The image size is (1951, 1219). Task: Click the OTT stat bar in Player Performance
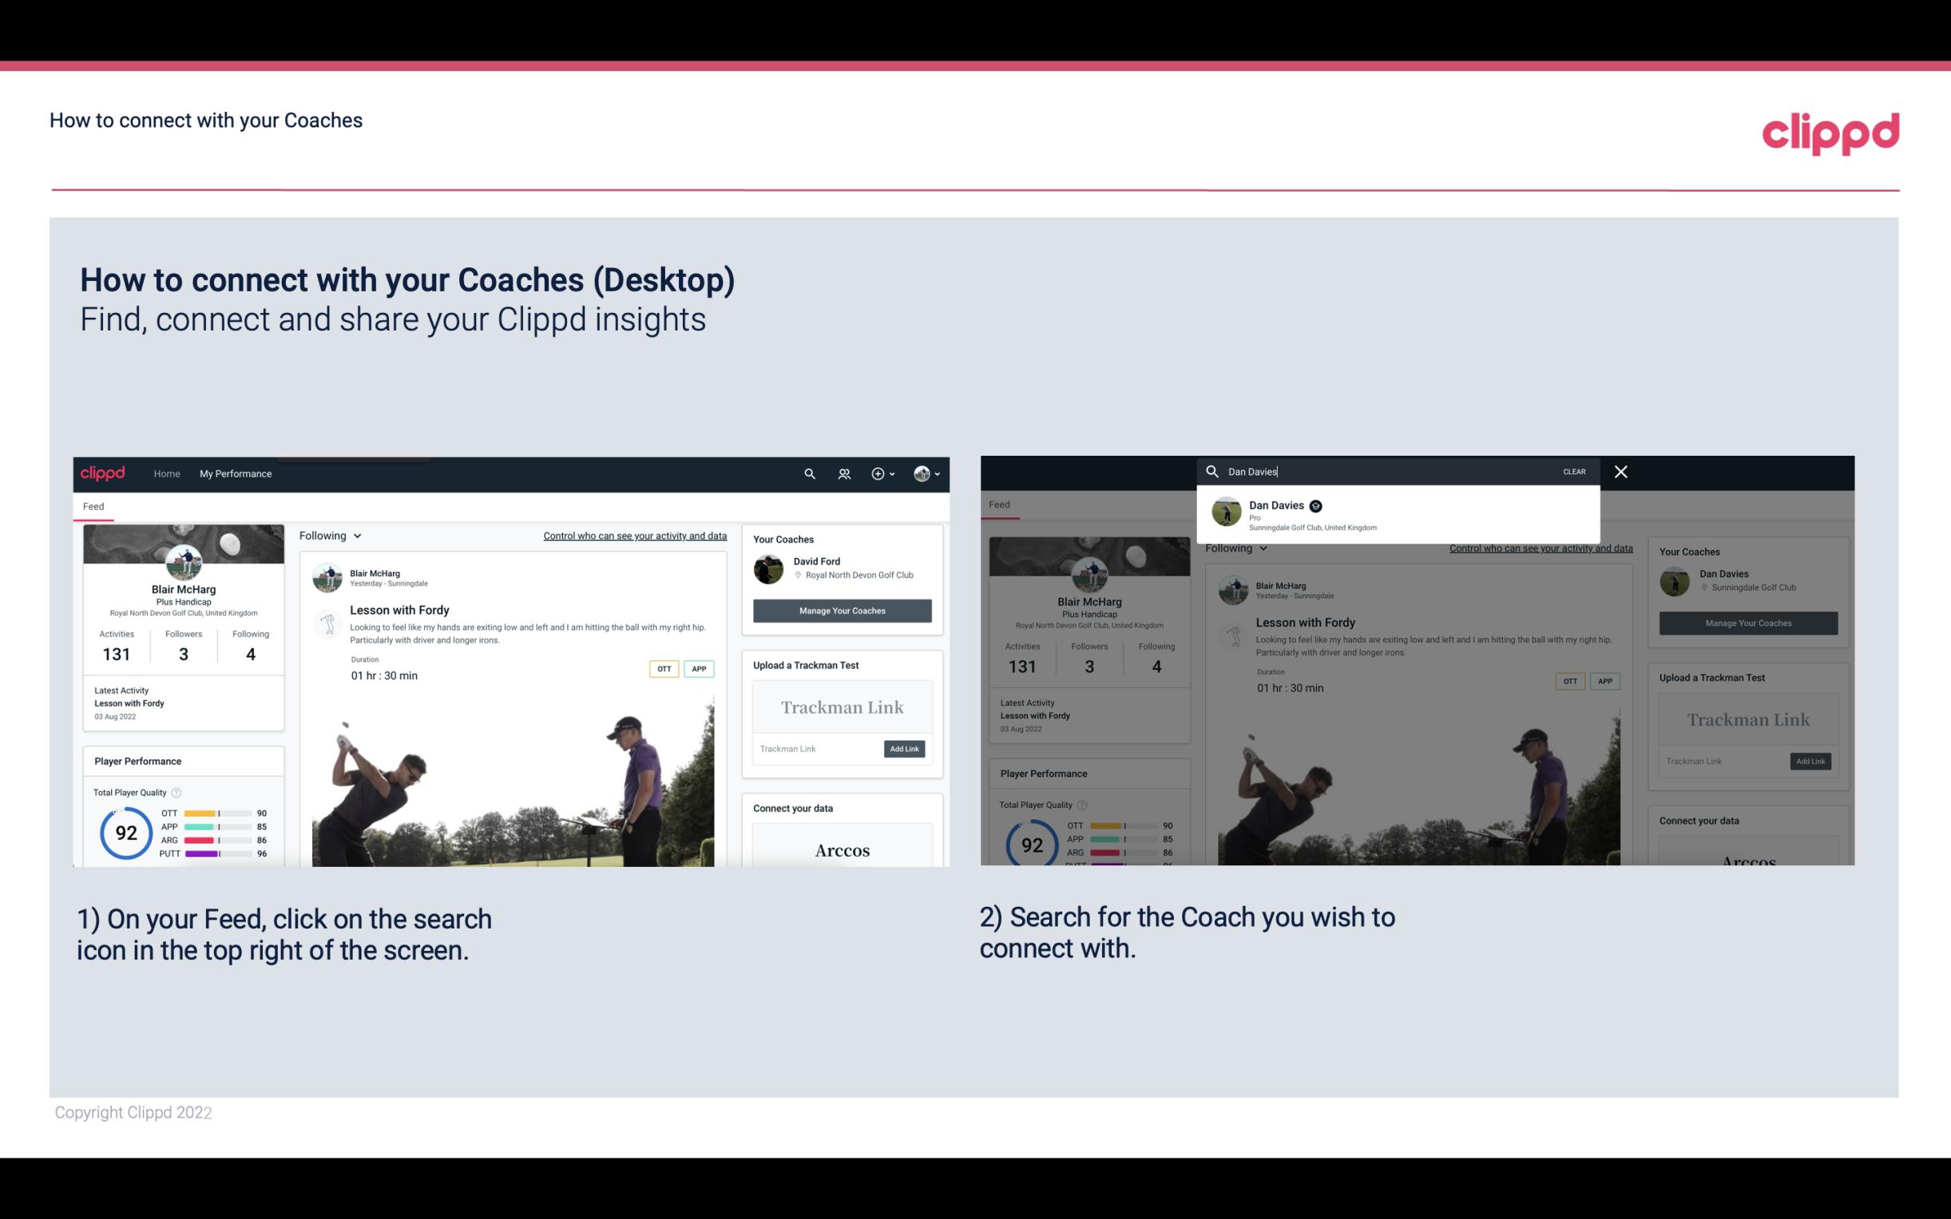218,814
